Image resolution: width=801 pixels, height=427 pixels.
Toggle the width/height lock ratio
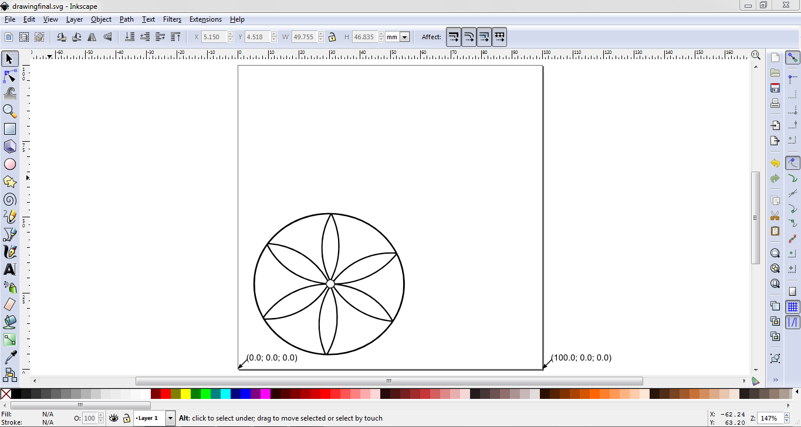(332, 36)
